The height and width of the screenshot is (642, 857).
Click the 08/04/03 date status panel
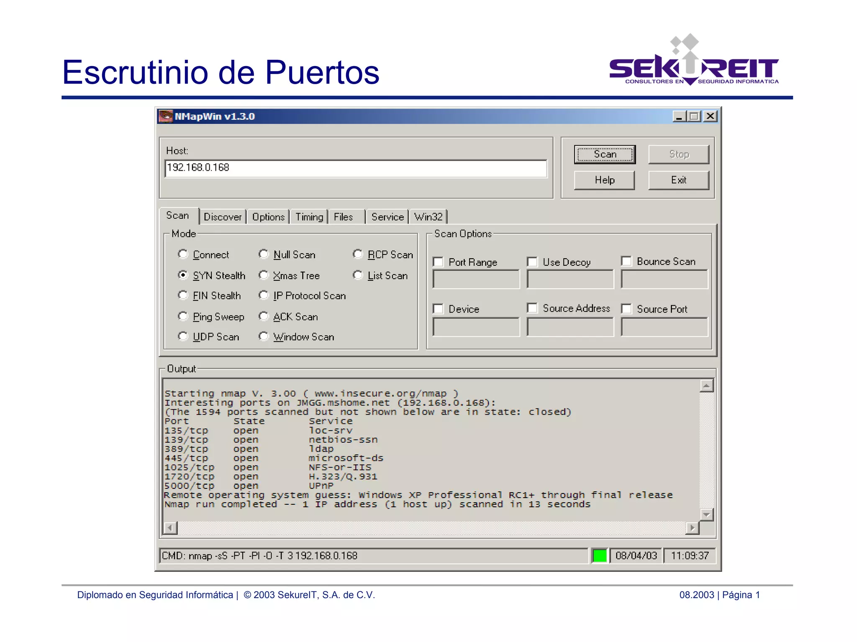click(x=636, y=555)
